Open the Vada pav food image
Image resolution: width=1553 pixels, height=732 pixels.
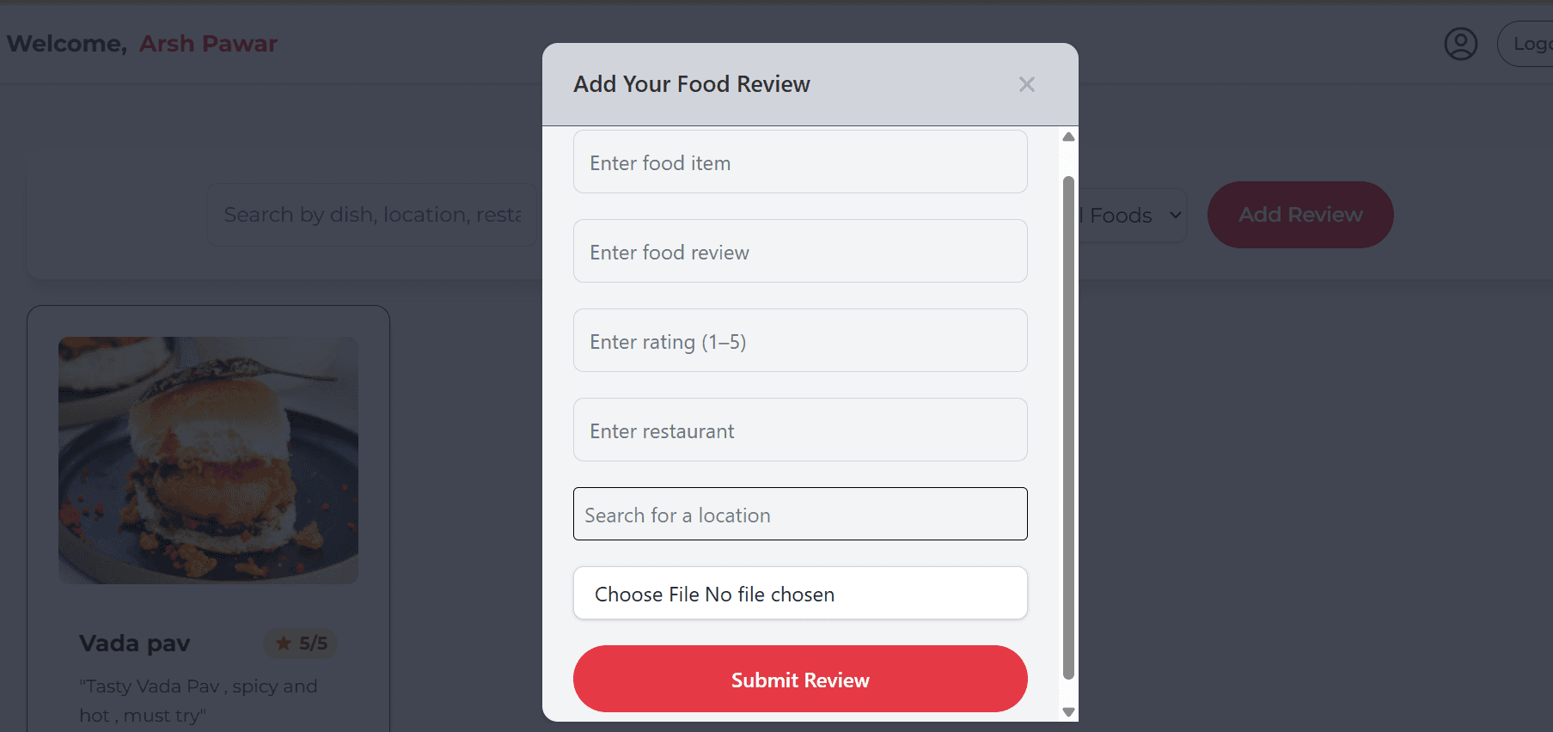click(208, 460)
